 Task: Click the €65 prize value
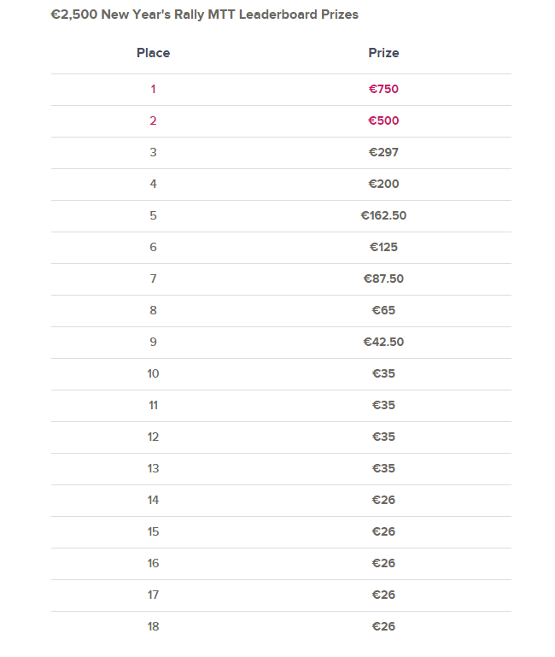click(x=383, y=310)
